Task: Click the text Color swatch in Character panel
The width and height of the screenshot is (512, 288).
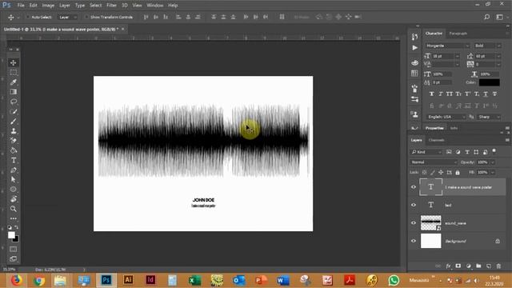Action: (489, 82)
